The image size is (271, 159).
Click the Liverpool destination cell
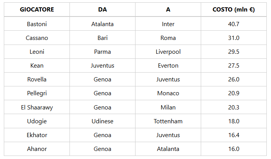tap(168, 52)
